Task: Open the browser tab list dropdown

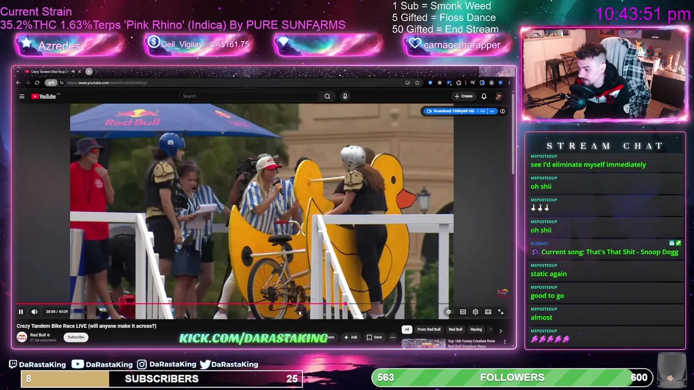Action: pyautogui.click(x=18, y=71)
